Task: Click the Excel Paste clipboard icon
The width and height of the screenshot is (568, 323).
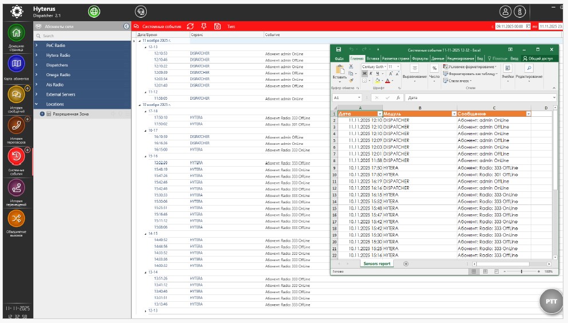Action: point(340,69)
